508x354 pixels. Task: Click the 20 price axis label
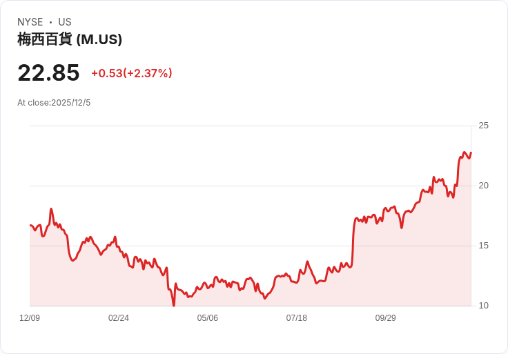(x=483, y=186)
